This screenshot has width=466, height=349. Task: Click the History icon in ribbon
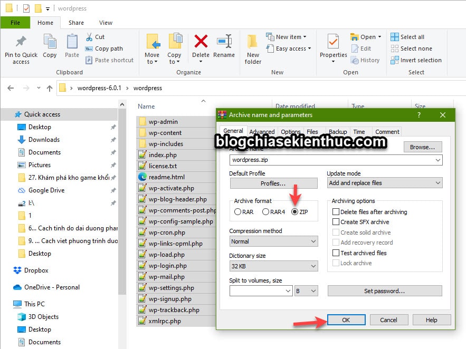[x=355, y=60]
